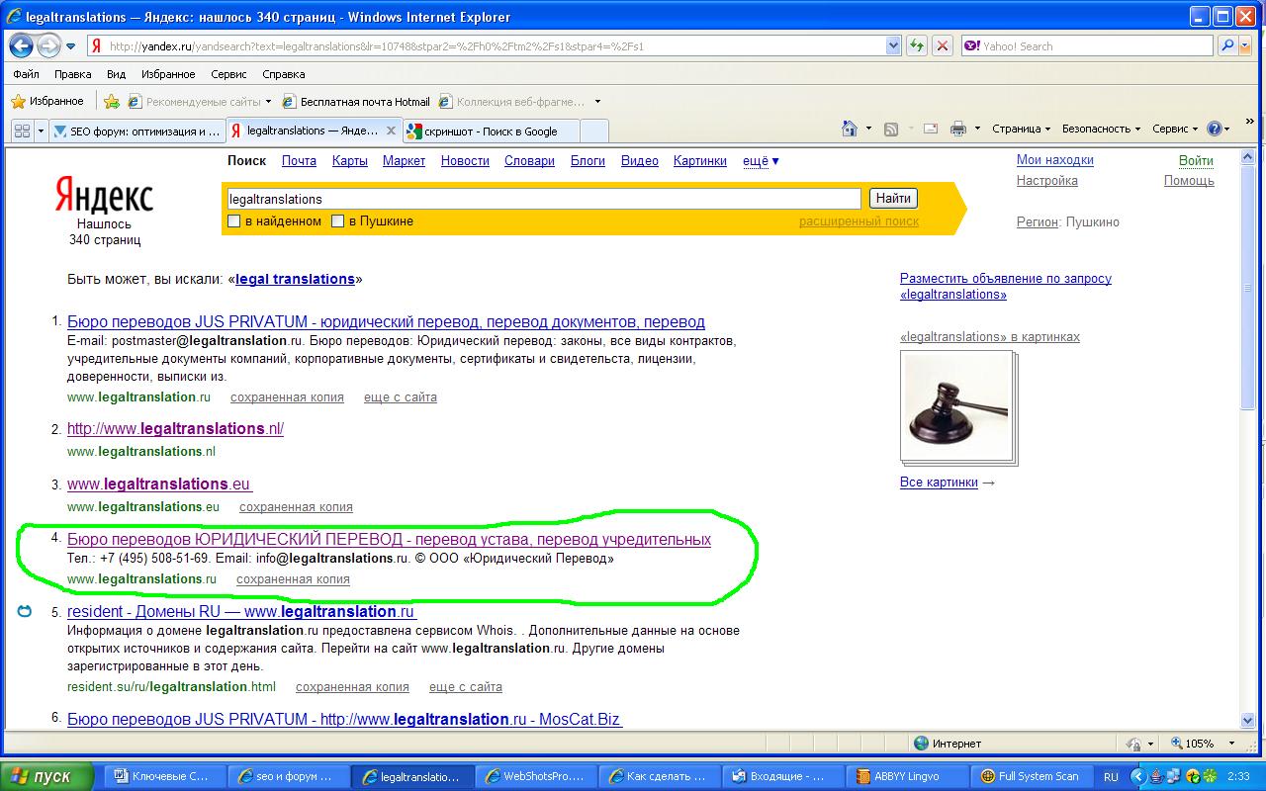Click the RU language indicator
This screenshot has height=791, width=1266.
click(1111, 776)
